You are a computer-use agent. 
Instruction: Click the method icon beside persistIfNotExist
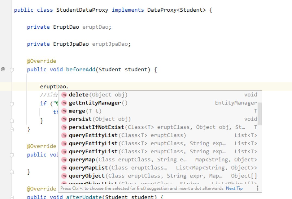click(x=64, y=127)
